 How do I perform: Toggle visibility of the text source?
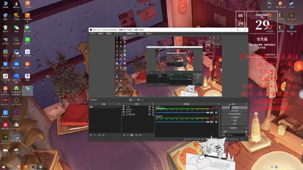click(x=149, y=107)
